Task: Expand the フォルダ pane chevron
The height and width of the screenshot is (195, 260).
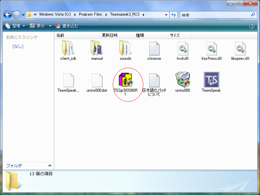Action: [x=50, y=166]
